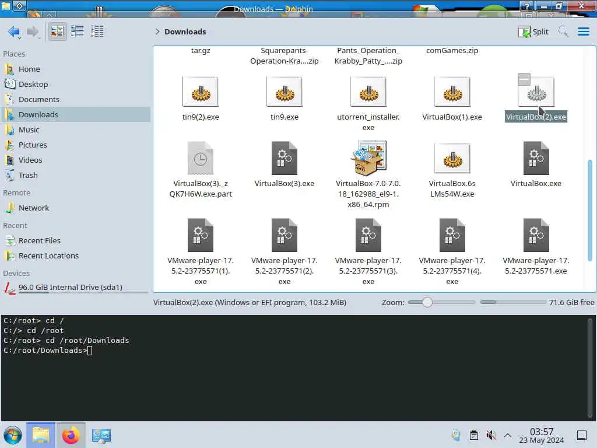Screen dimensions: 597x448
Task: Expand the breadcrumb chevron before Downloads
Action: (x=157, y=32)
